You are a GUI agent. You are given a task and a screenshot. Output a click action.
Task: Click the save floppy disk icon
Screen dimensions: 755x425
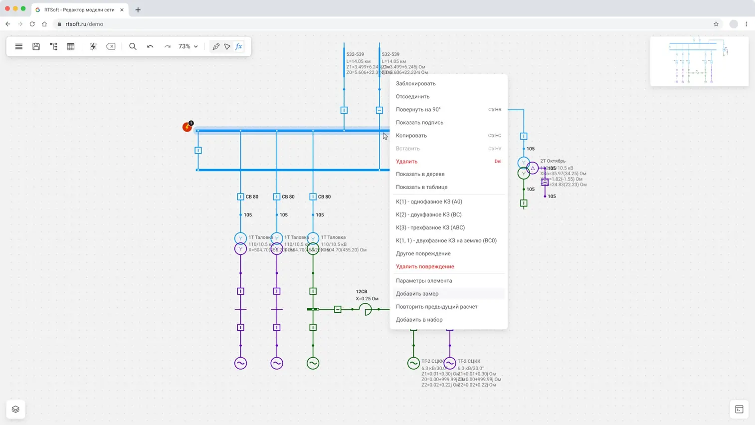36,46
